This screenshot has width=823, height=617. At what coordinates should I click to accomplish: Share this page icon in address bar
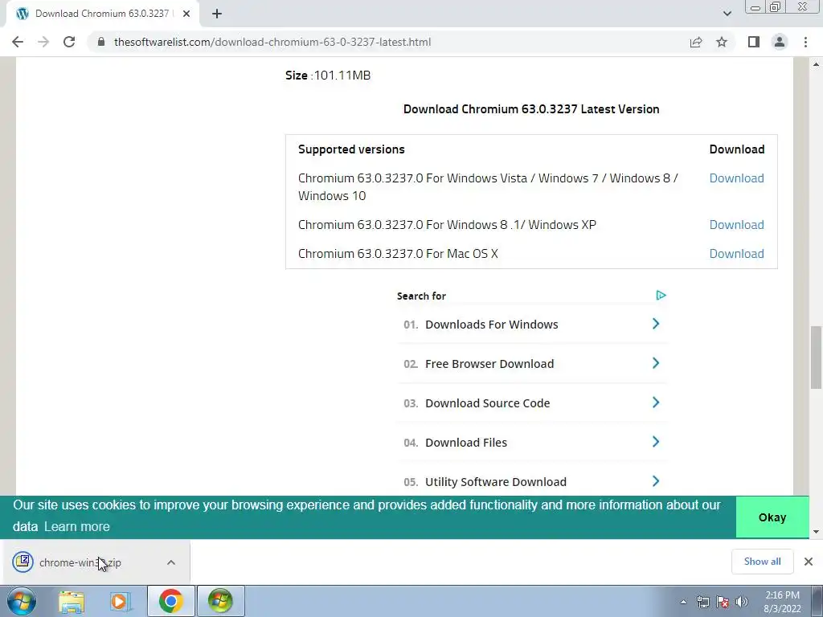pyautogui.click(x=696, y=42)
